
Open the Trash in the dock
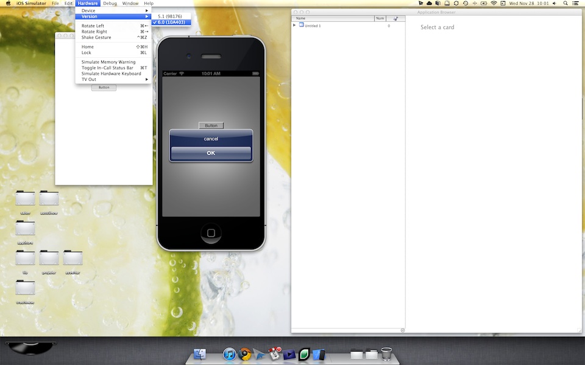386,353
